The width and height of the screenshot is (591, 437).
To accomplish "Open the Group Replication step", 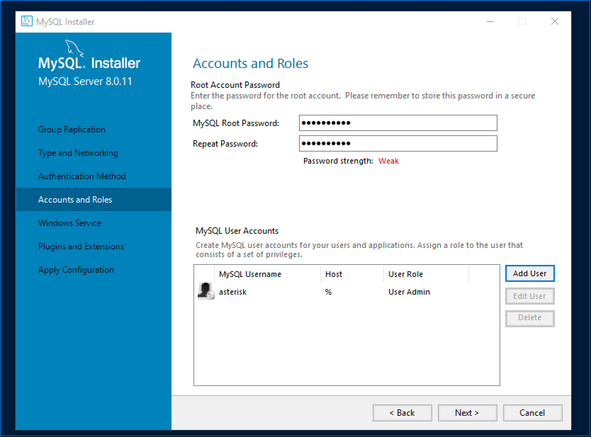I will 72,130.
